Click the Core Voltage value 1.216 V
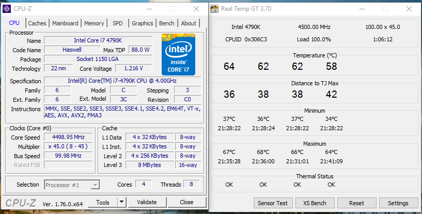Screen dimensions: 422x214 [133, 68]
